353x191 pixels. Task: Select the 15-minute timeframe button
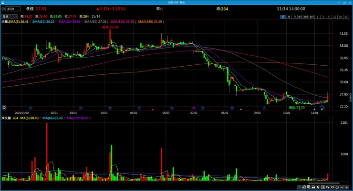tap(334, 17)
